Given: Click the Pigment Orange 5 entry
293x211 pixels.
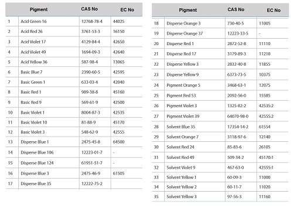Looking at the screenshot, I should point(183,85).
